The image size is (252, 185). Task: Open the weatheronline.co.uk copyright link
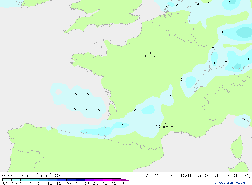231,183
